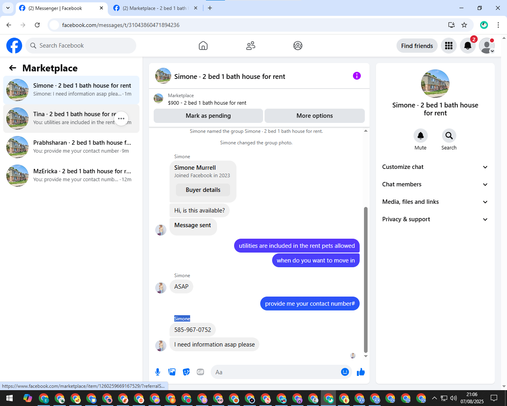Open the account profile avatar menu
Screen dimensions: 507x406
[487, 46]
